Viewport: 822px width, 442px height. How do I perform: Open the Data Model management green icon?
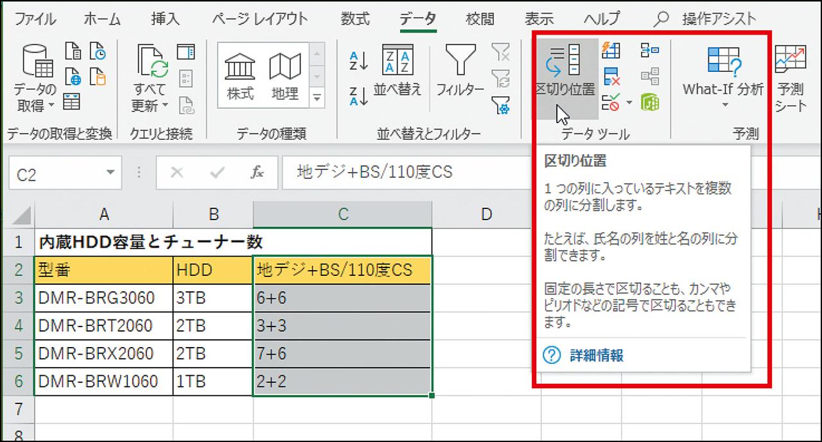coord(650,102)
